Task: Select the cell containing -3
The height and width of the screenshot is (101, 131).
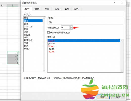Action: coord(13,59)
